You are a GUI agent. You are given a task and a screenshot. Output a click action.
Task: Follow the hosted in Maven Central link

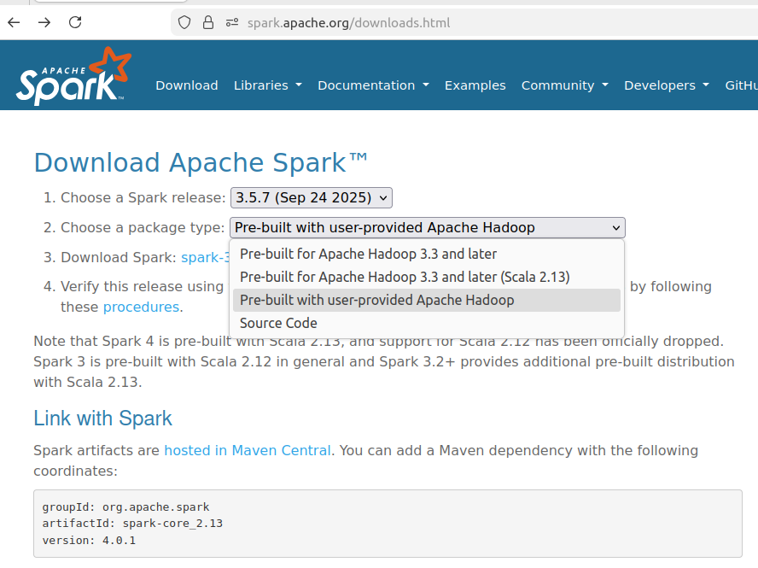click(248, 450)
